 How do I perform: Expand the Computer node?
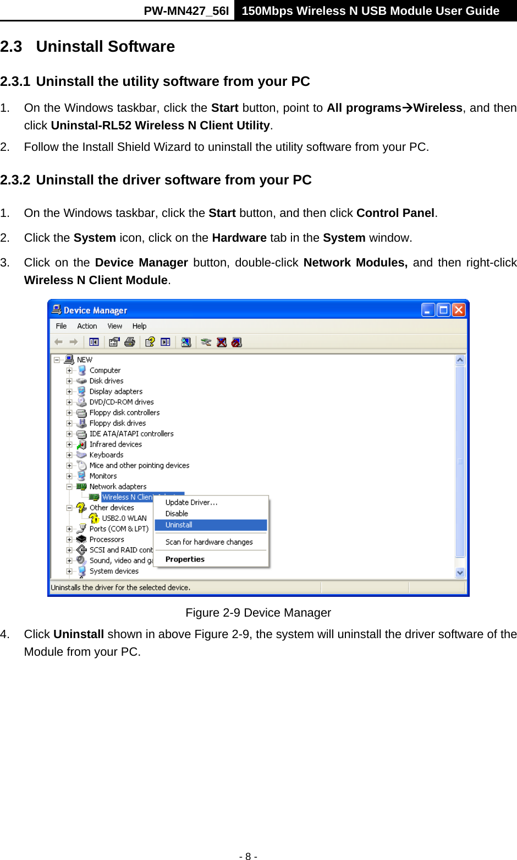click(x=69, y=371)
